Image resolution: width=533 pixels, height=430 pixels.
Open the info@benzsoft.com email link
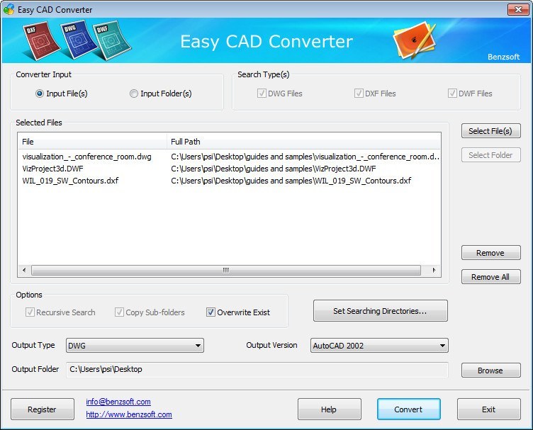click(118, 402)
